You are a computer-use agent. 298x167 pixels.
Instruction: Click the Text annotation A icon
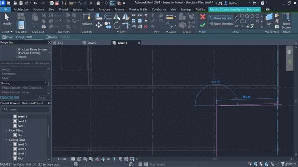tap(91, 3)
